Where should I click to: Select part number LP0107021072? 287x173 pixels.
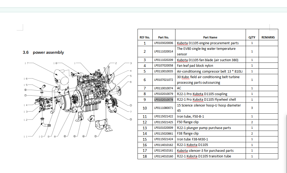point(164,80)
